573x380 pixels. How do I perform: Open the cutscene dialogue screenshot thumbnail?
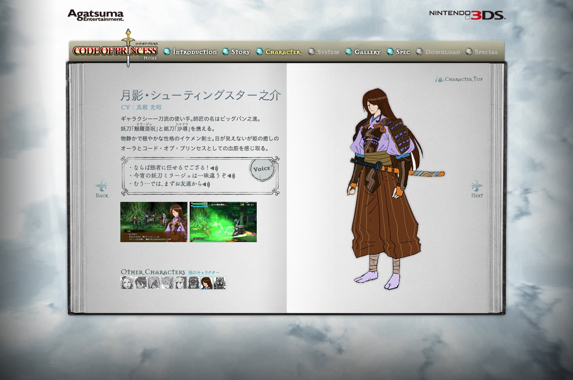coord(154,222)
